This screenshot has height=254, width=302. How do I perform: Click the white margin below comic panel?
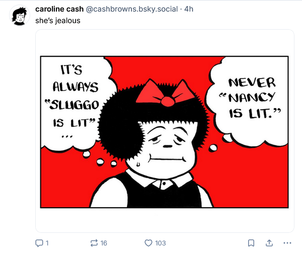165,220
